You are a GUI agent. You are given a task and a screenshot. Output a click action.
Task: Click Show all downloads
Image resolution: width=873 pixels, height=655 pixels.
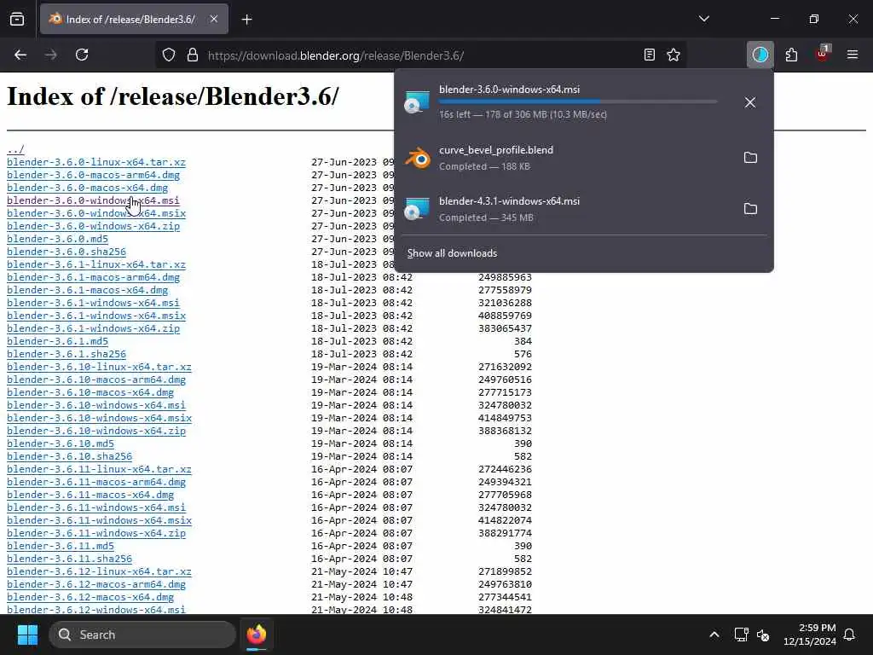point(452,253)
